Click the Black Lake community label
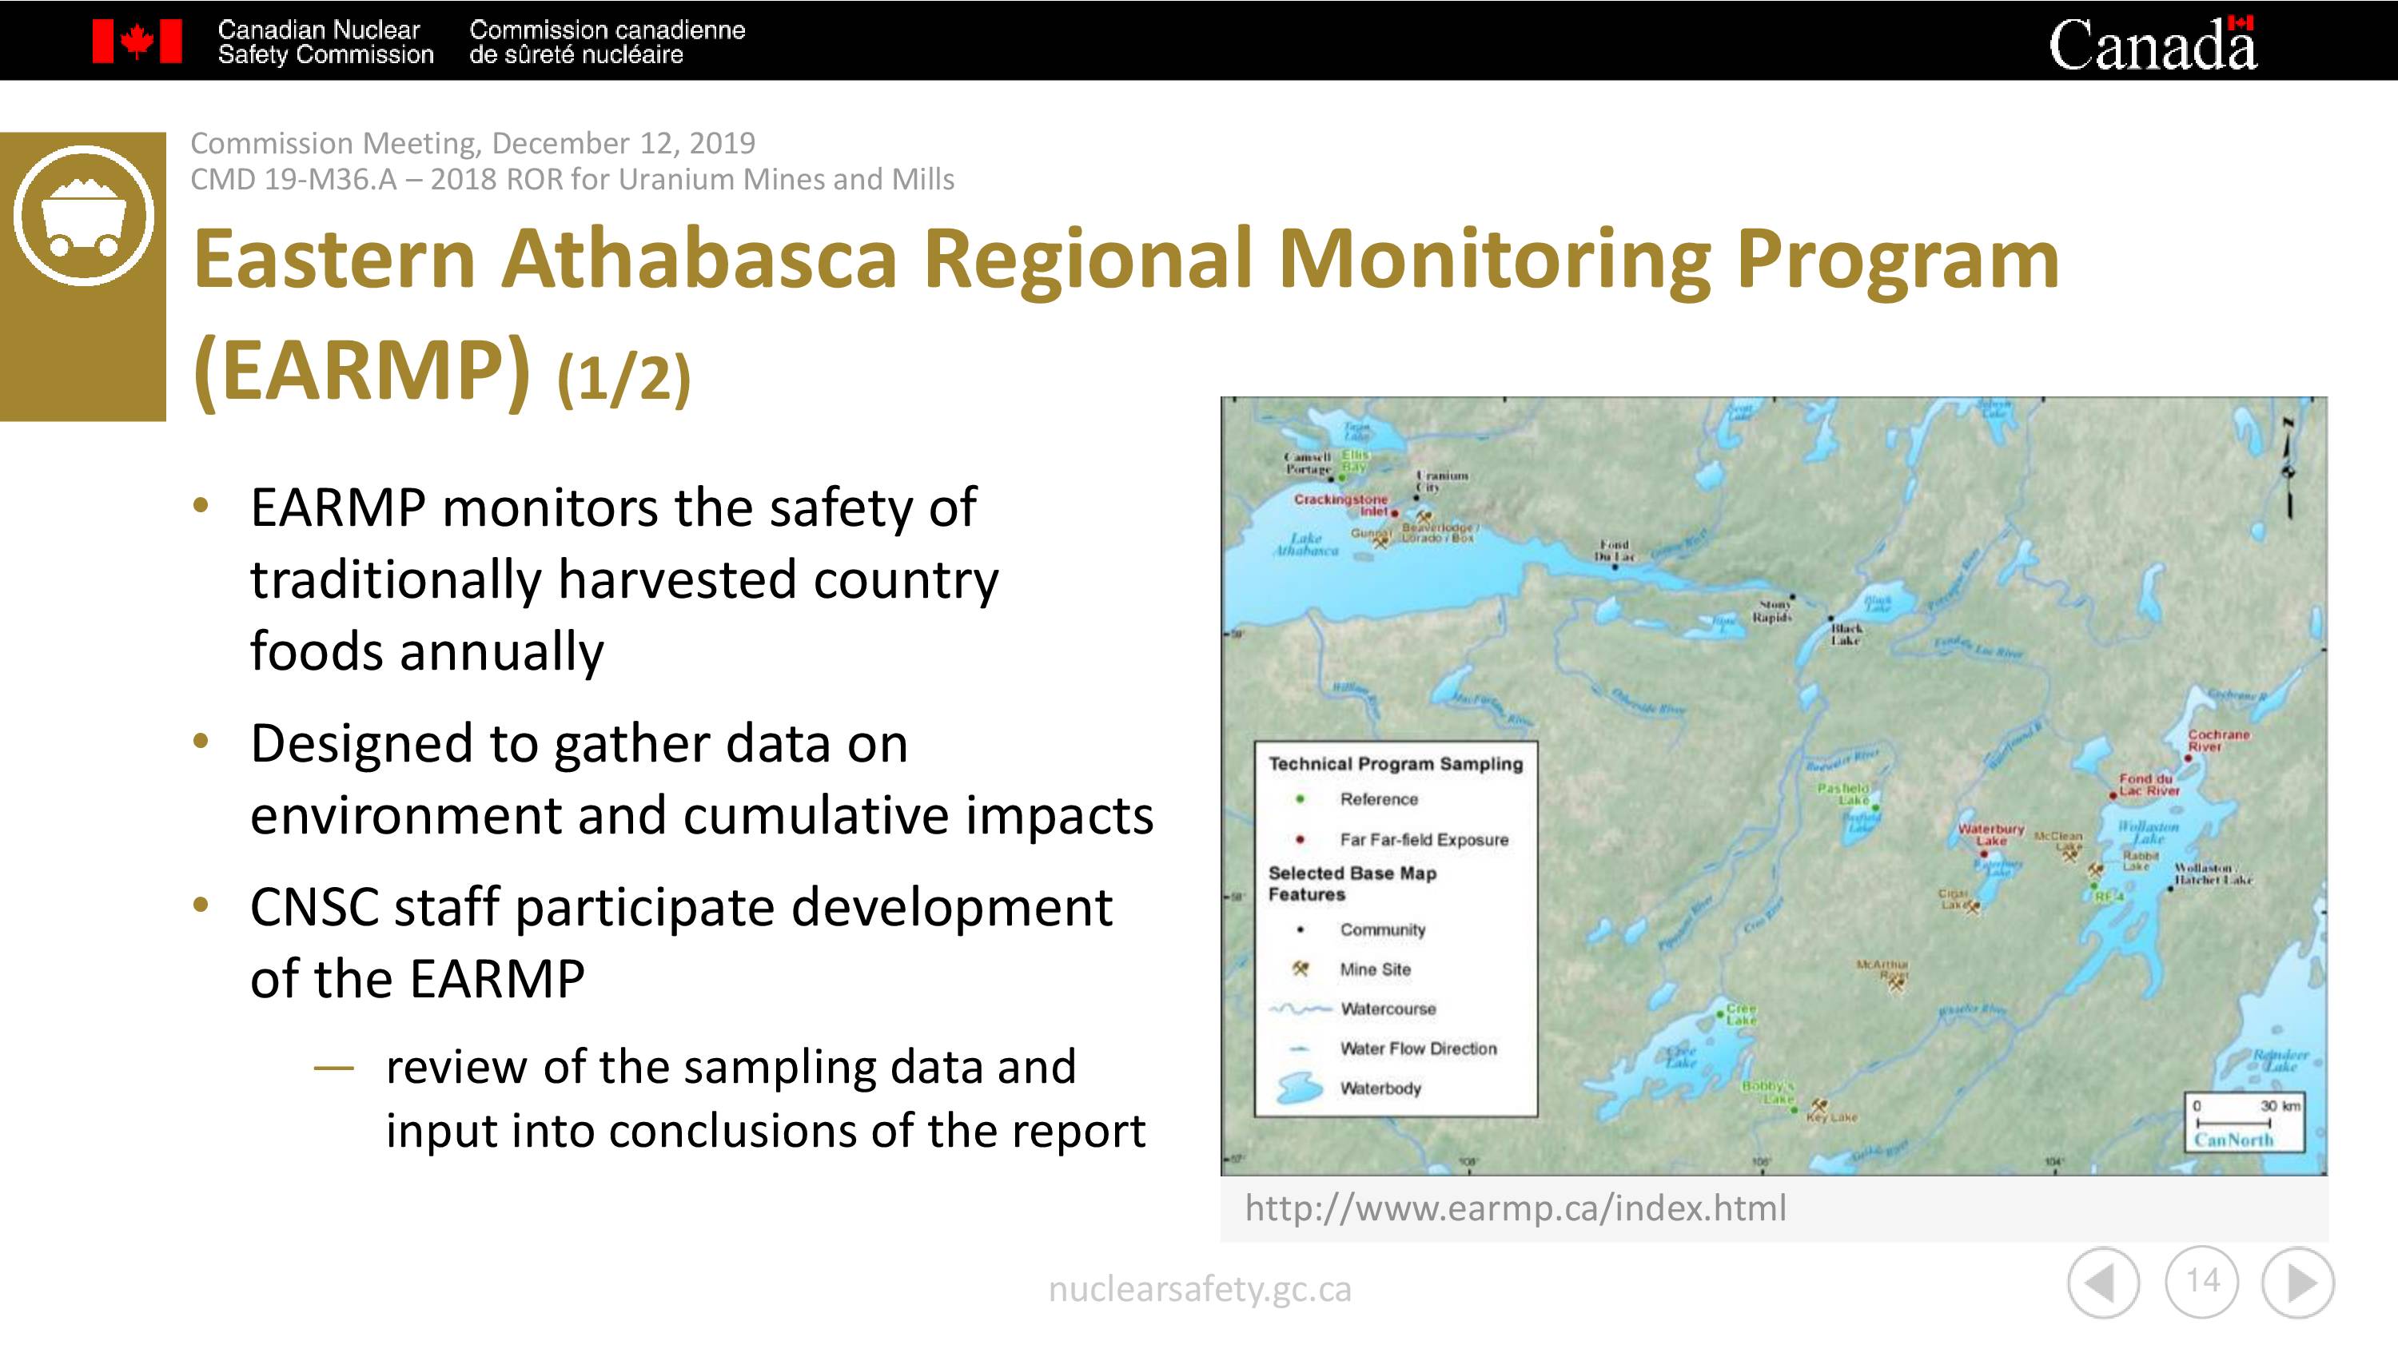The width and height of the screenshot is (2398, 1349). tap(1847, 634)
